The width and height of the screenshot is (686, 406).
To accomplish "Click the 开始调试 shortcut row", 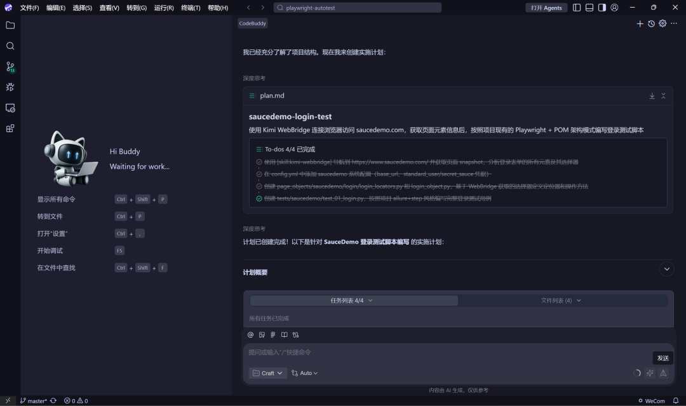I will (x=81, y=251).
